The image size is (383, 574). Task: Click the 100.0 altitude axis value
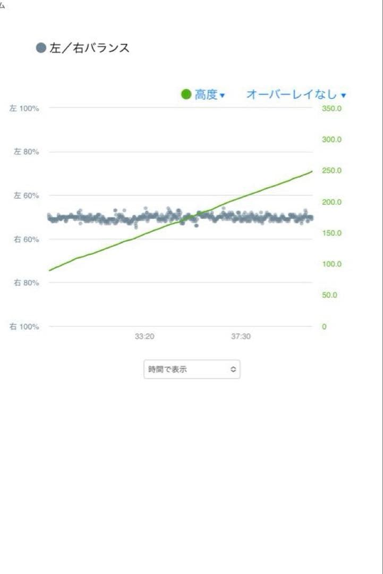pyautogui.click(x=331, y=264)
